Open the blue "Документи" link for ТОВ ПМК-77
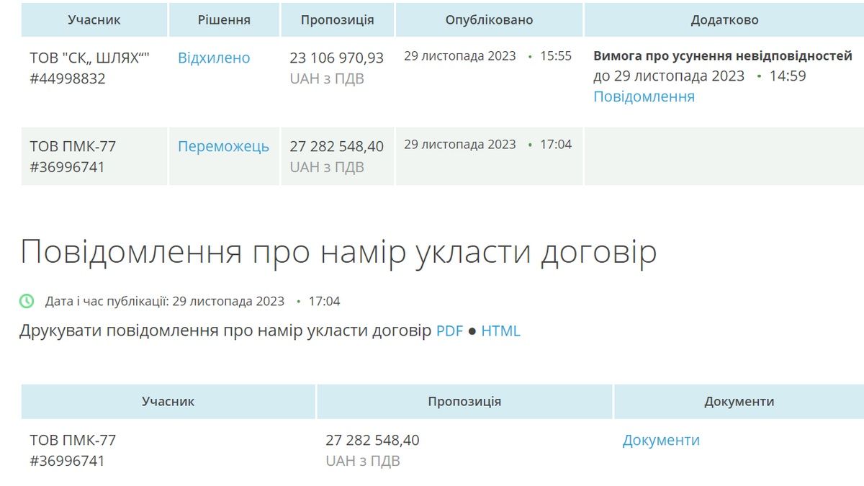Screen dimensions: 864x486 click(x=661, y=440)
